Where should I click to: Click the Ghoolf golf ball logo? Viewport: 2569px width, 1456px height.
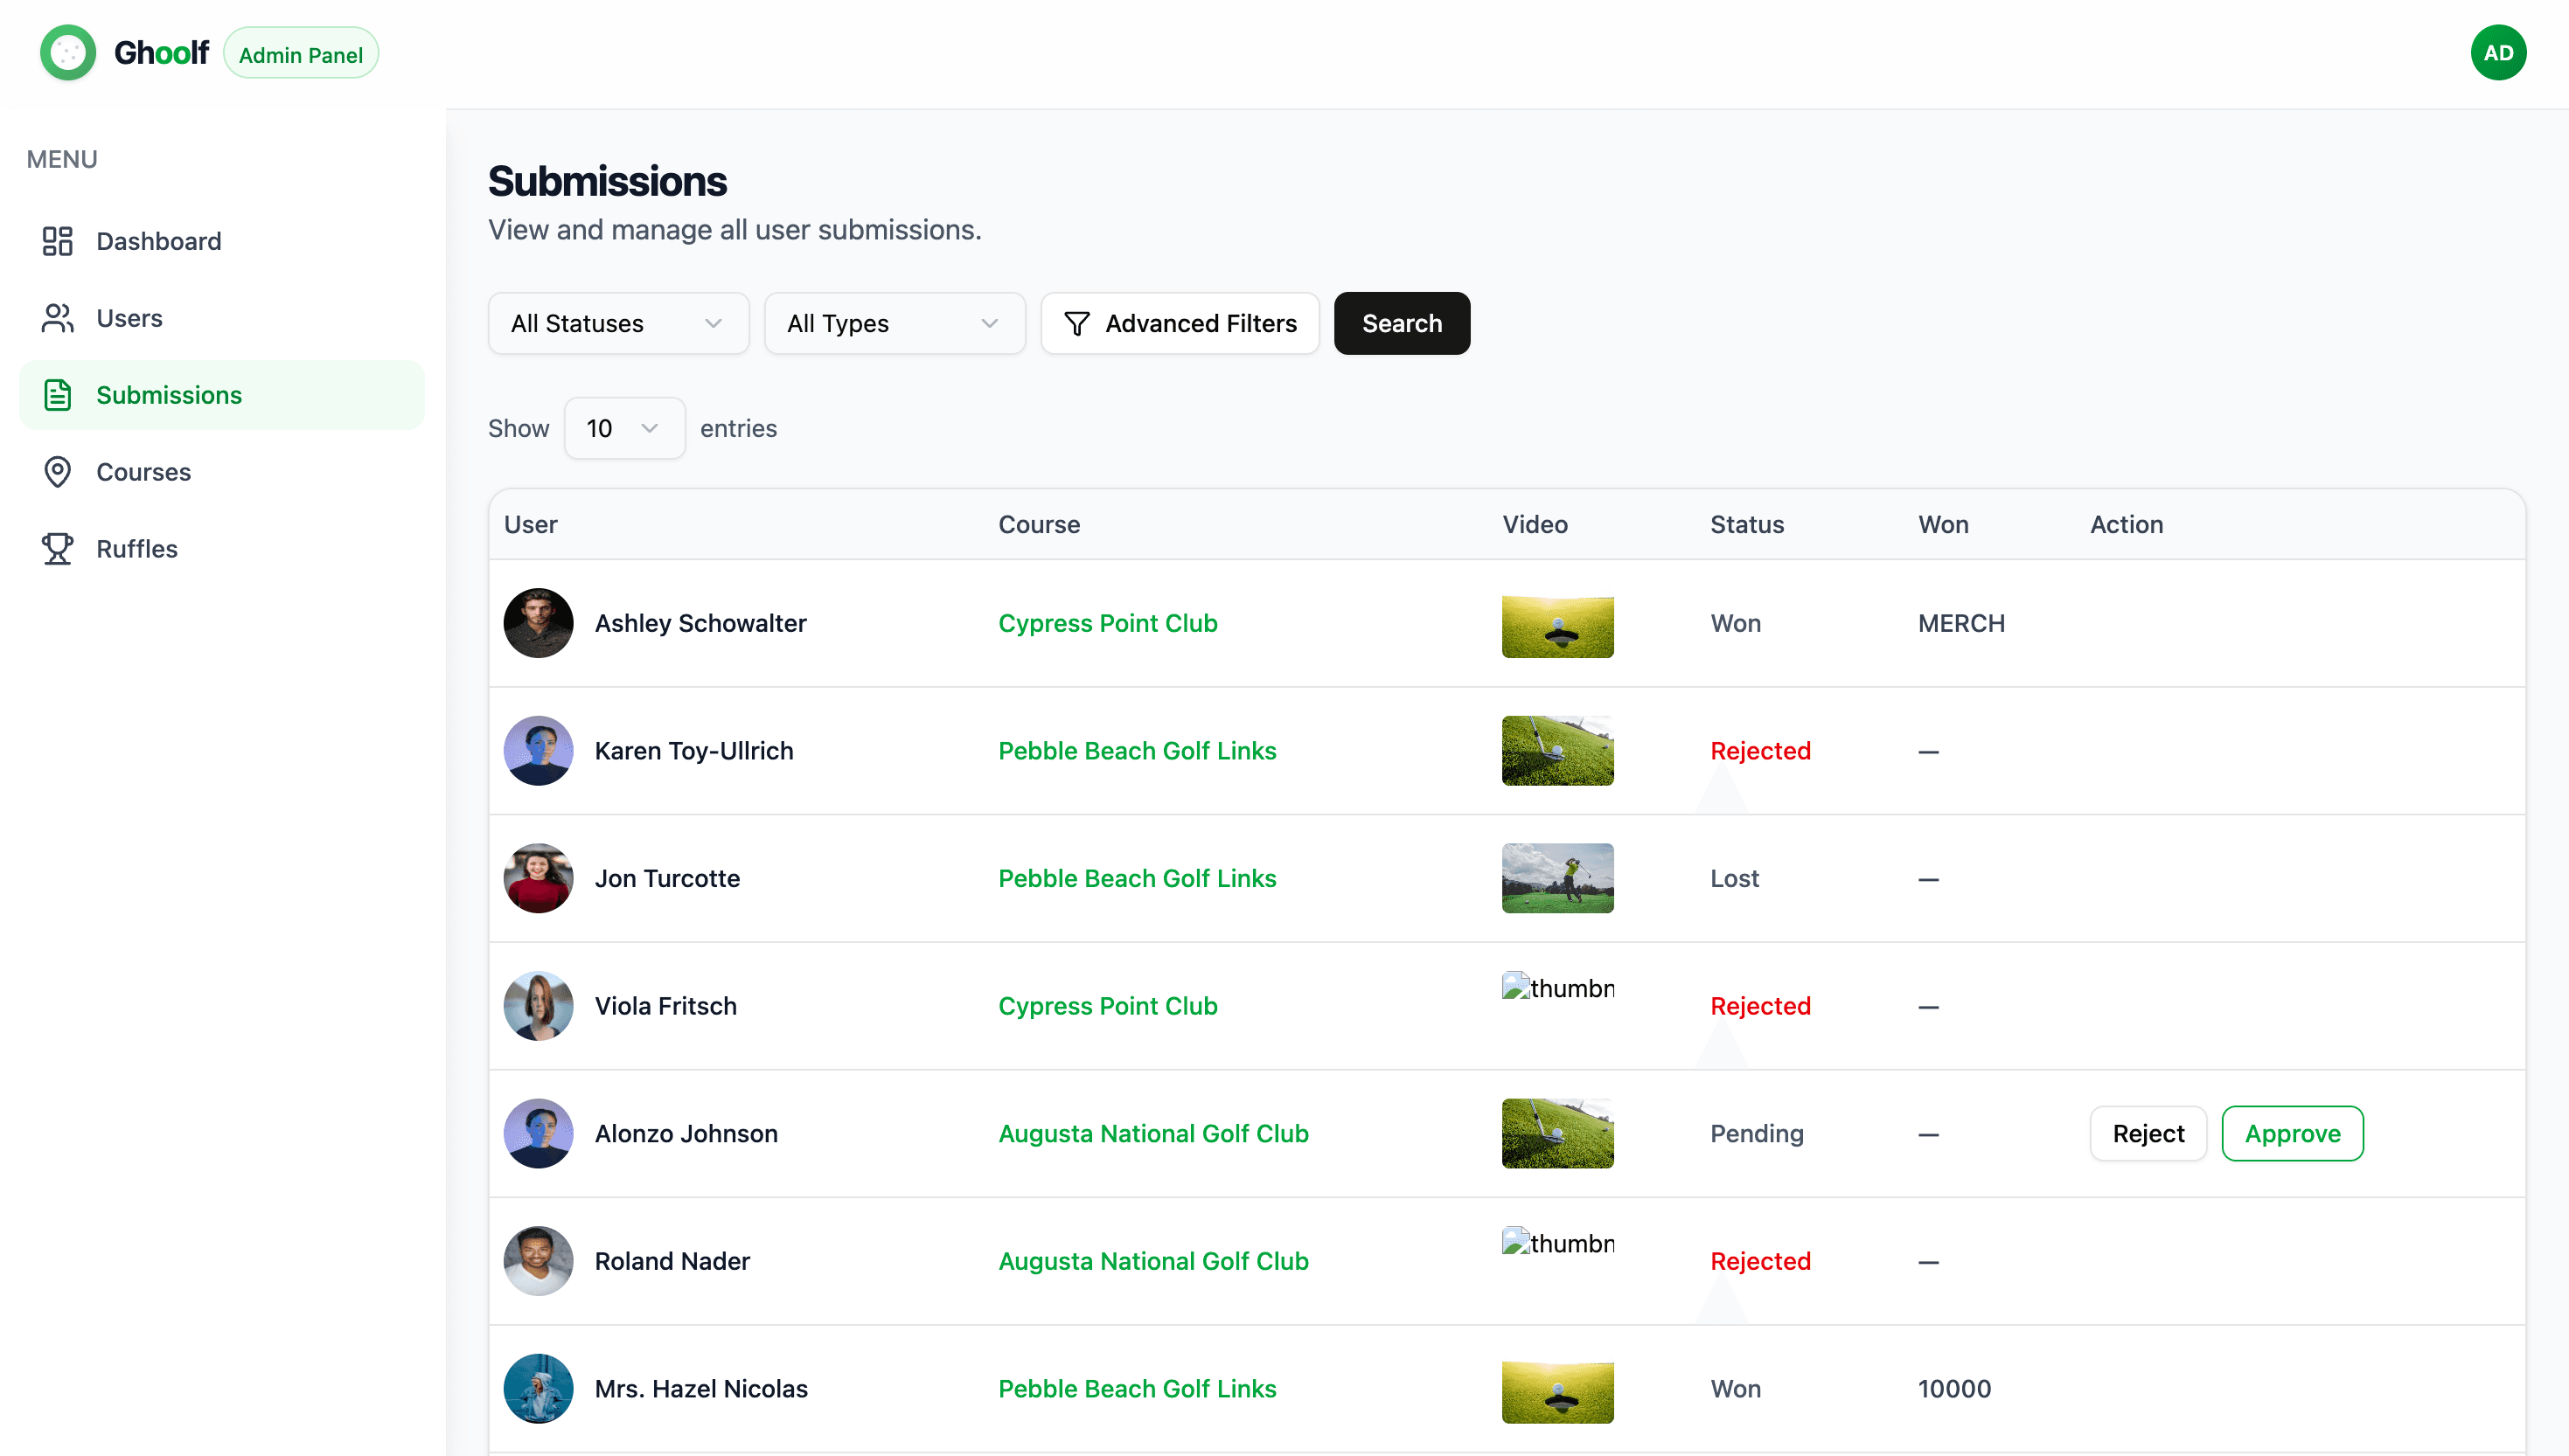click(68, 53)
